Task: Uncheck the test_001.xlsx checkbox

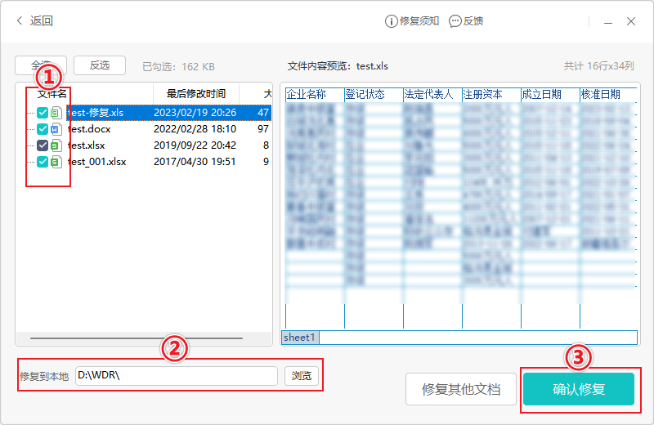Action: tap(43, 162)
